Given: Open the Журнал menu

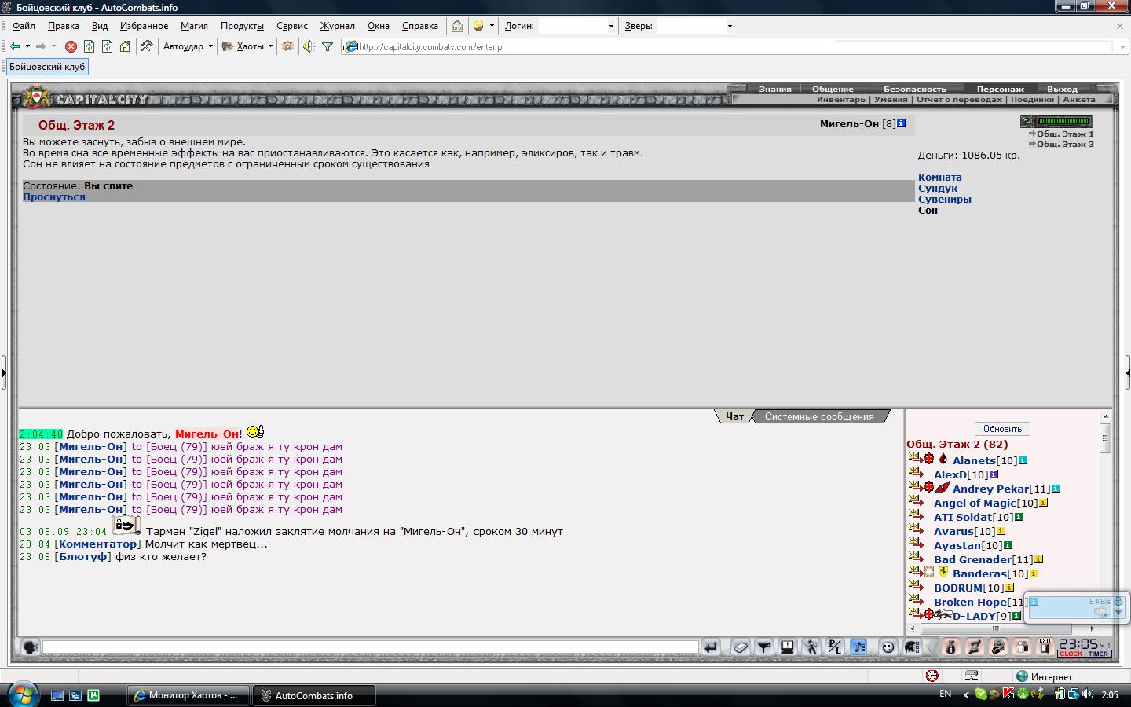Looking at the screenshot, I should click(x=337, y=26).
